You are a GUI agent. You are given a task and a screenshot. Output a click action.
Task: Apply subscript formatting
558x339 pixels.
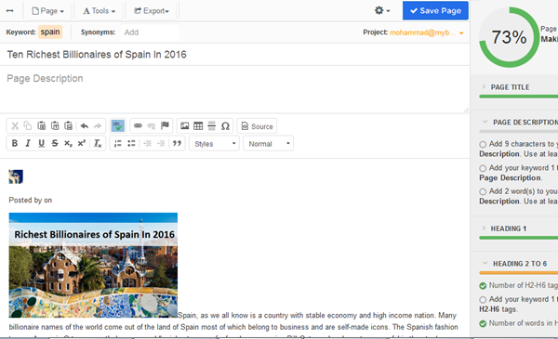coord(68,143)
